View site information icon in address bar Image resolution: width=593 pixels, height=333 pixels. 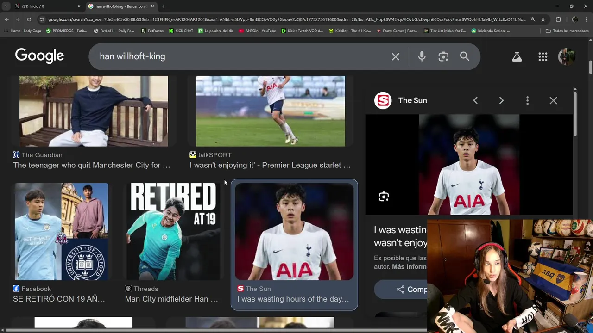(x=42, y=19)
